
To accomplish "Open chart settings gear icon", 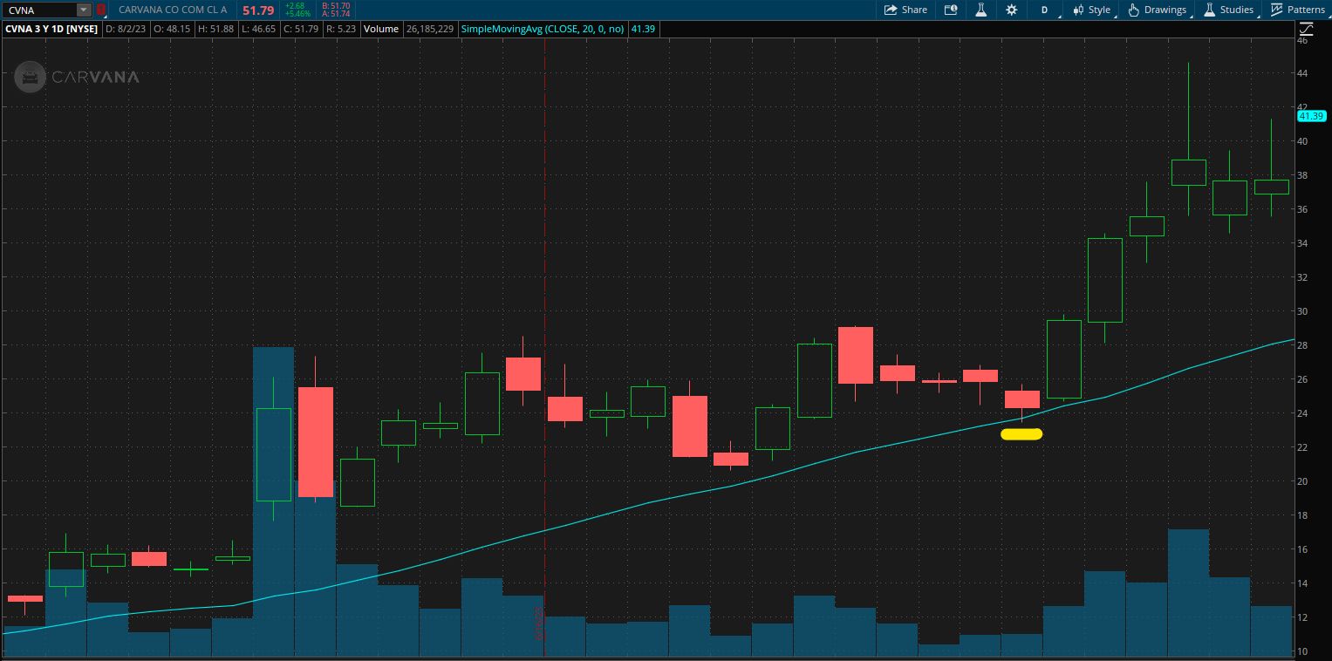I will point(1011,10).
